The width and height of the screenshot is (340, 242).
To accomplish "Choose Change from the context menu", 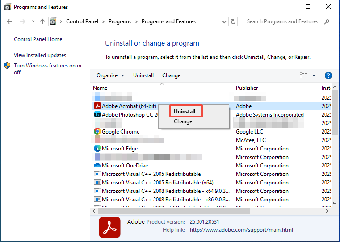I will [x=183, y=121].
